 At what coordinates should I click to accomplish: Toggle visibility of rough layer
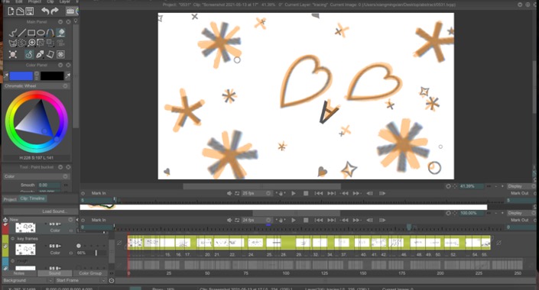(13, 261)
